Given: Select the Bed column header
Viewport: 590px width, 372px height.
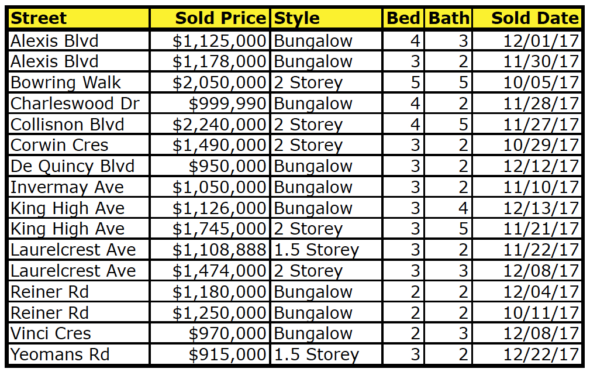Looking at the screenshot, I should point(403,18).
